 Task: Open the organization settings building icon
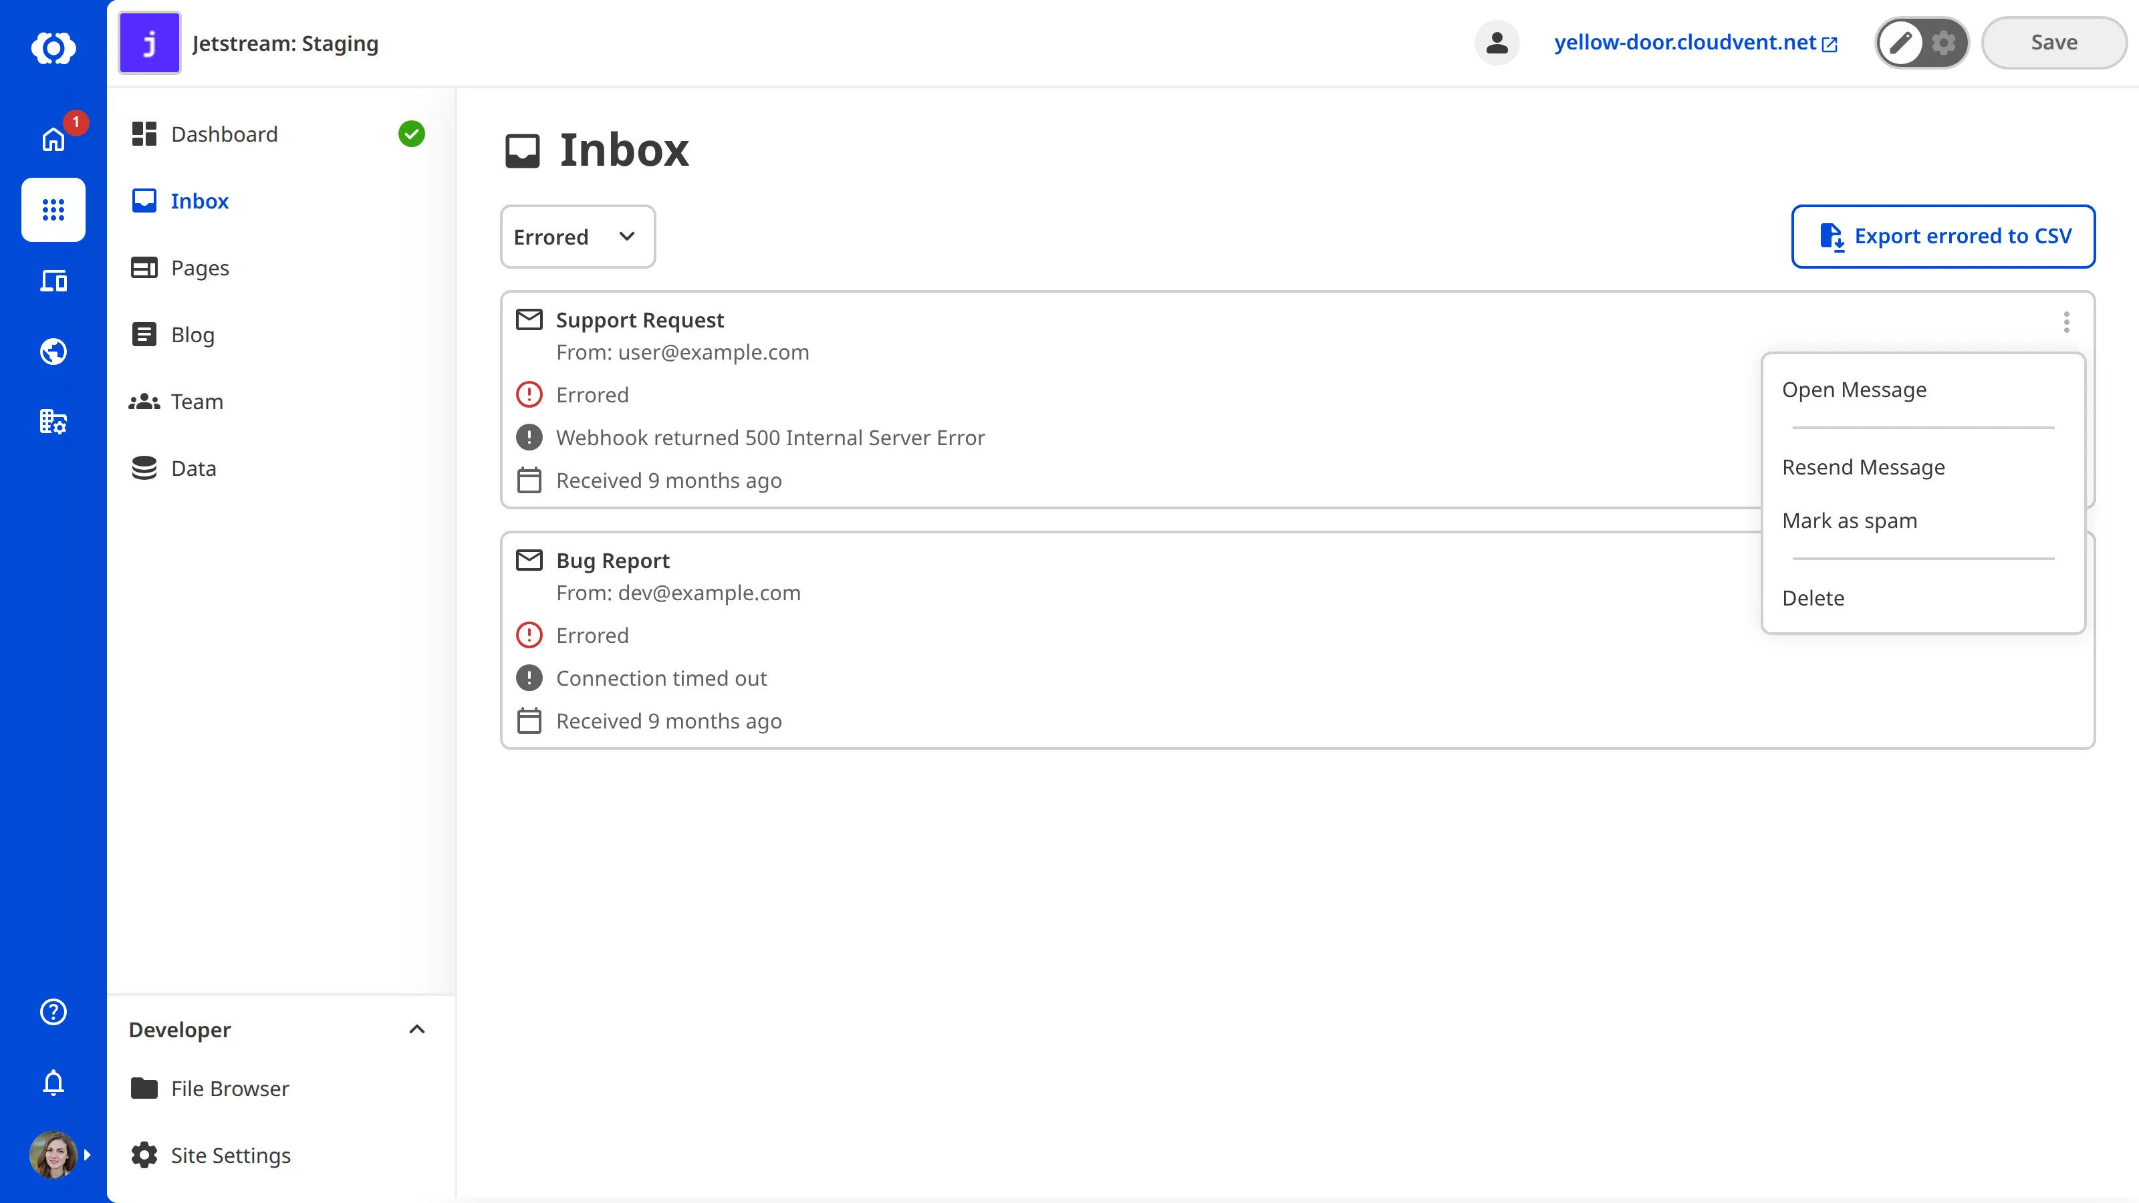(53, 422)
